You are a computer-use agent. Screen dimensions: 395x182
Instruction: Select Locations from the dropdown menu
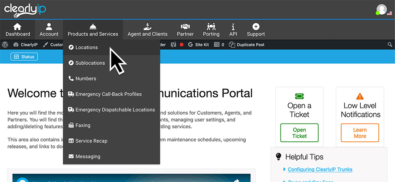click(86, 47)
